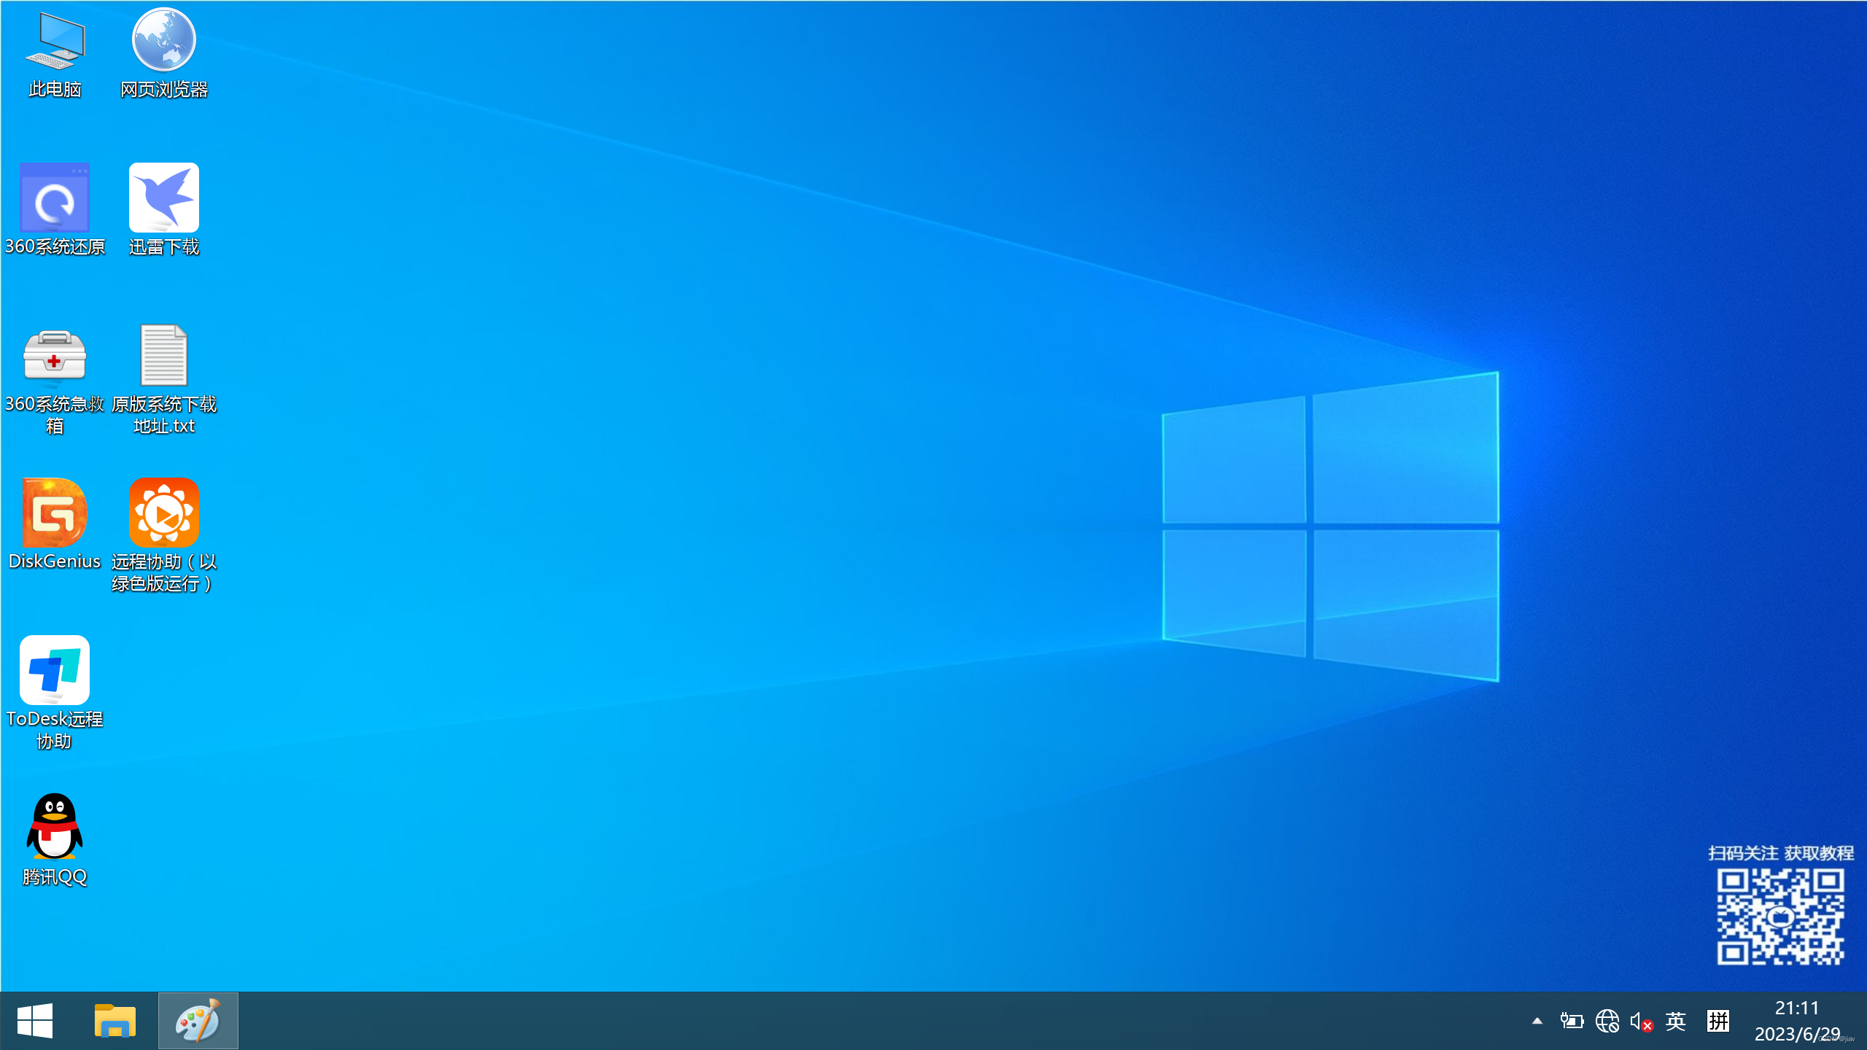1867x1050 pixels.
Task: Click the Paint app taskbar button
Action: click(198, 1021)
